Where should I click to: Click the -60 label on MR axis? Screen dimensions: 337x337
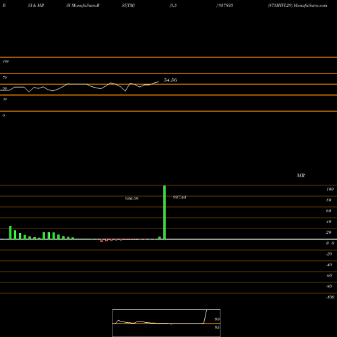click(x=329, y=276)
